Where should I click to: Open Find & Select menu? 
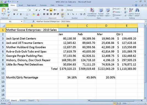(x=137, y=12)
